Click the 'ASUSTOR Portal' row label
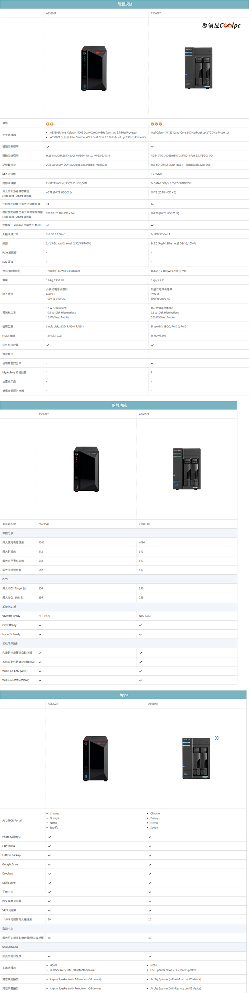Screen dimensions: 249x993 [x=12, y=820]
